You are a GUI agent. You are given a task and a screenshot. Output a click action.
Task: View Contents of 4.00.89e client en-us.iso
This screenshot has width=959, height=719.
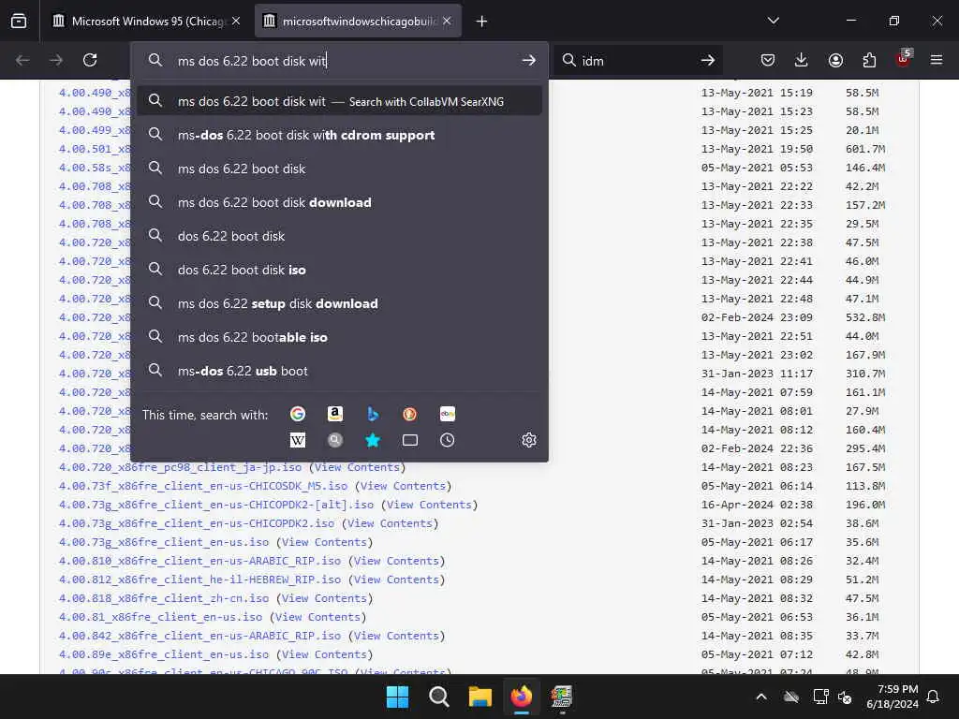coord(324,654)
